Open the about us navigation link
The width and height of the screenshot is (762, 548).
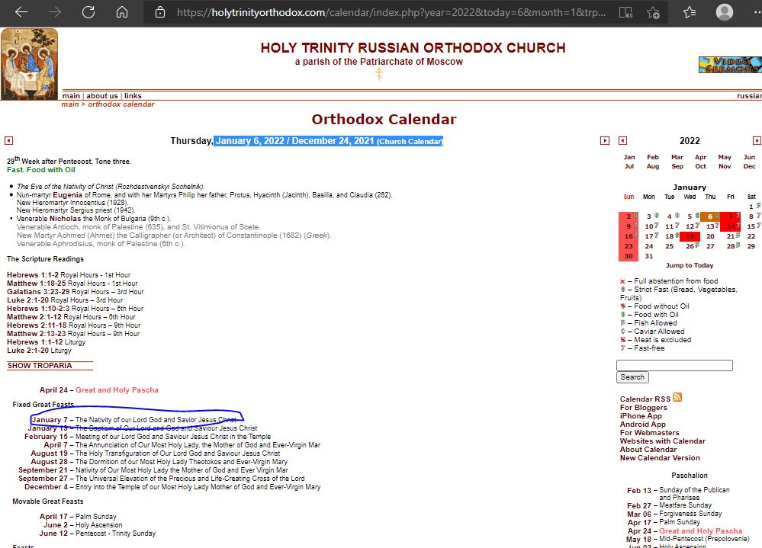pyautogui.click(x=102, y=96)
